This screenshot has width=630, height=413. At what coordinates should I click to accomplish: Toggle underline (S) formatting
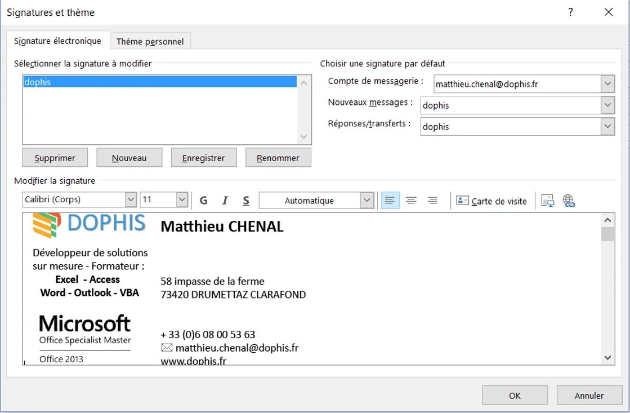[x=246, y=200]
